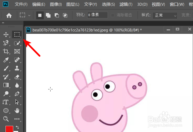Open the 3D(D) menu
The image size is (193, 132).
pos(142,4)
